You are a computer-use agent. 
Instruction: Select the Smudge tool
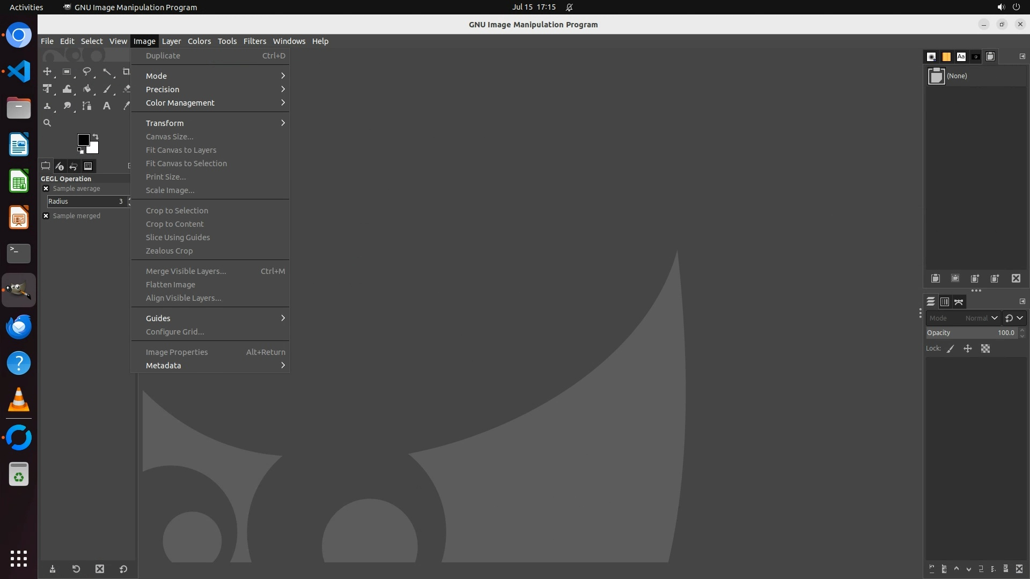67,106
